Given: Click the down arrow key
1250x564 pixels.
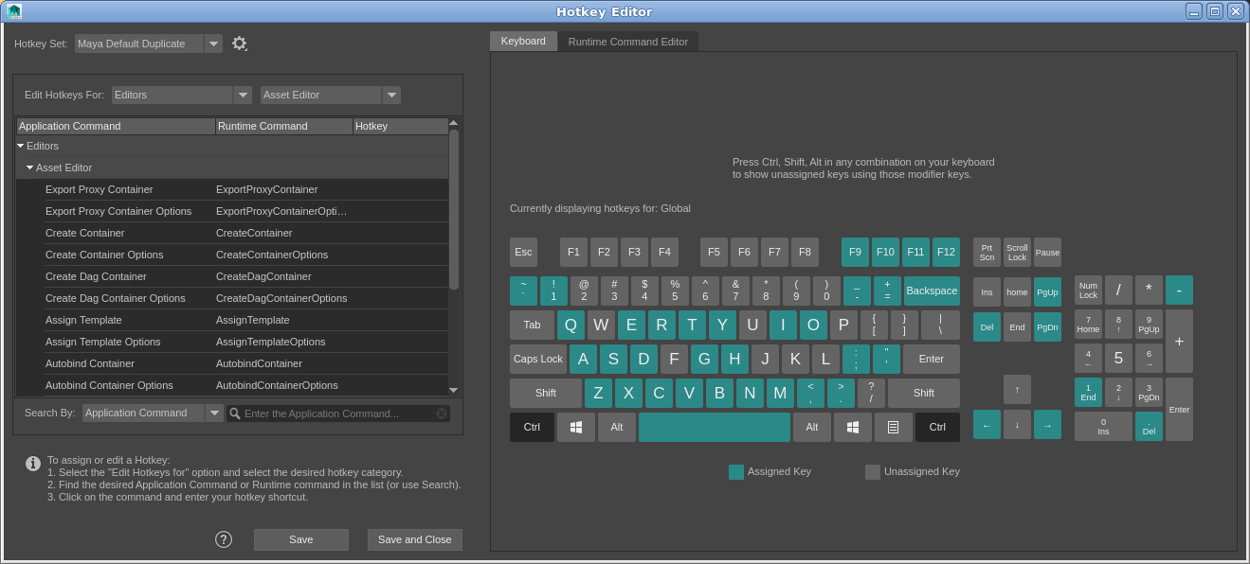Looking at the screenshot, I should pyautogui.click(x=1017, y=424).
